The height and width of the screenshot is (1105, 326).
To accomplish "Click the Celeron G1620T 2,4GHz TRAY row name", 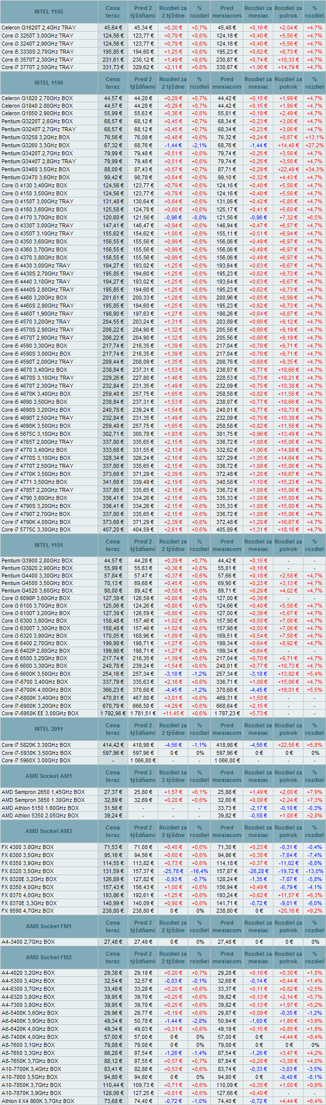I will click(39, 28).
